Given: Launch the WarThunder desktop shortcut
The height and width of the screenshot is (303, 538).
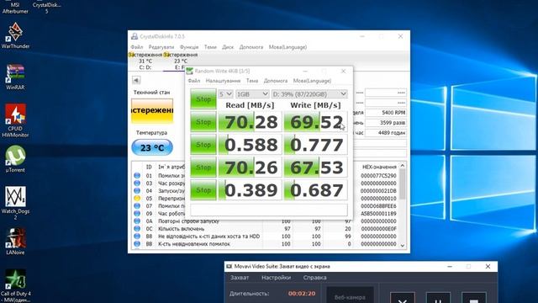Looking at the screenshot, I should pos(15,35).
